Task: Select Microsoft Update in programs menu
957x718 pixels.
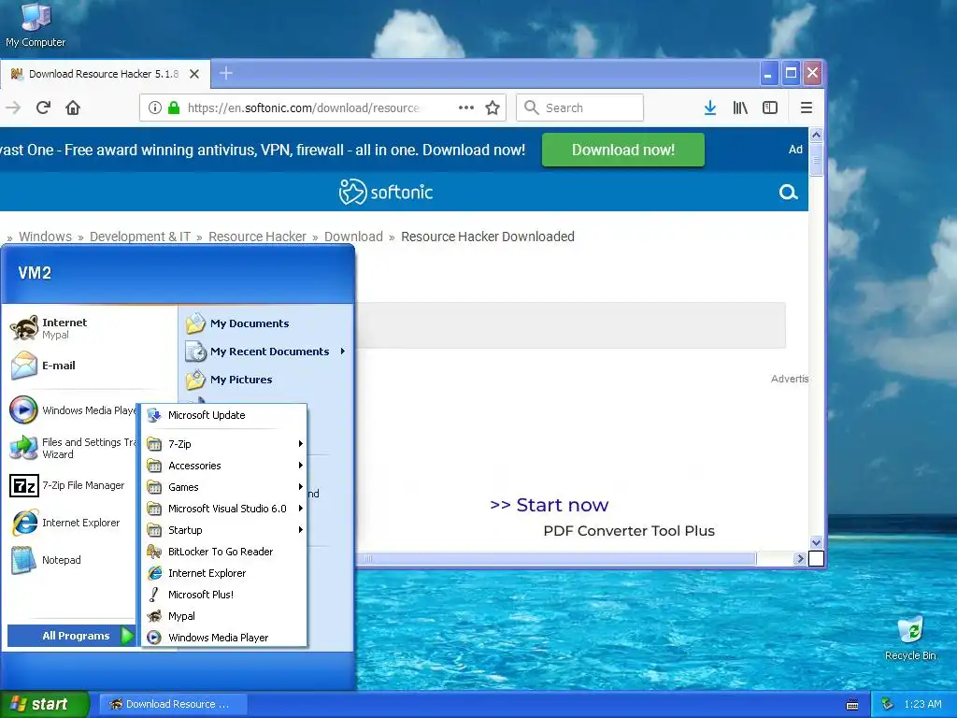Action: point(224,415)
